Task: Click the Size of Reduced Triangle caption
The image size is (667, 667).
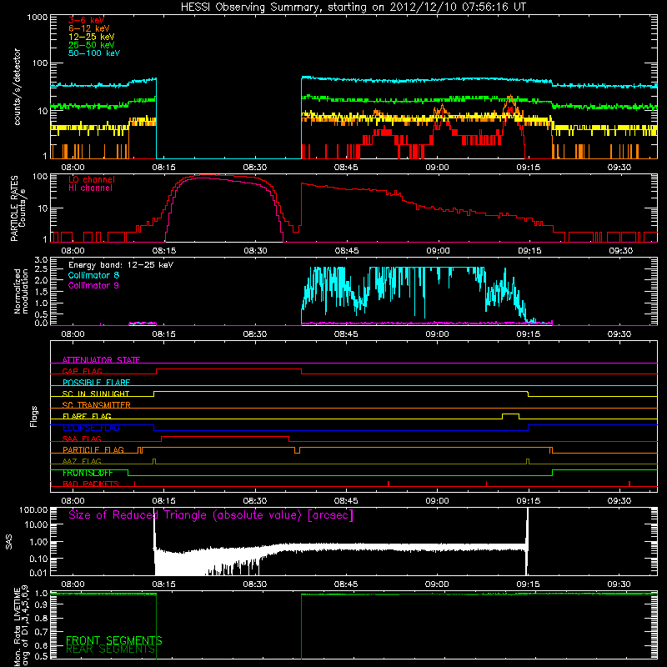Action: click(211, 515)
